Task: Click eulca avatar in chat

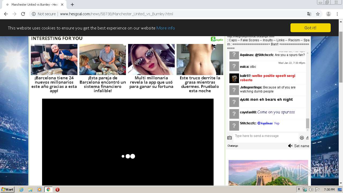Action: coord(234,66)
